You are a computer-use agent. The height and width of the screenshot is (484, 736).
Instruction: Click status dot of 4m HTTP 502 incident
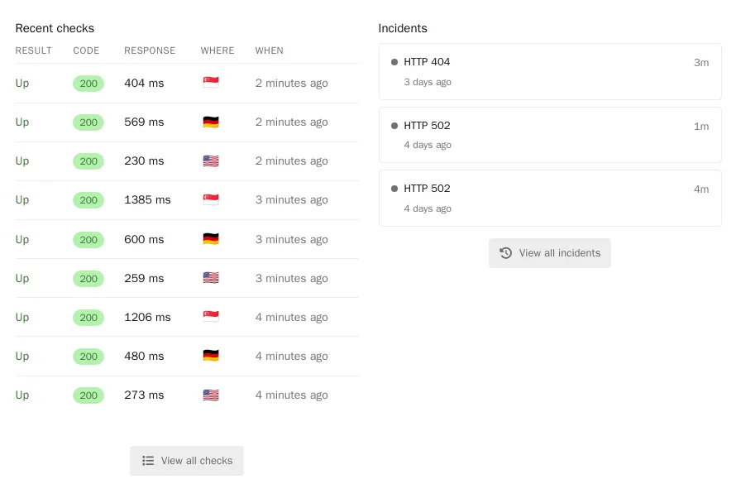[394, 189]
